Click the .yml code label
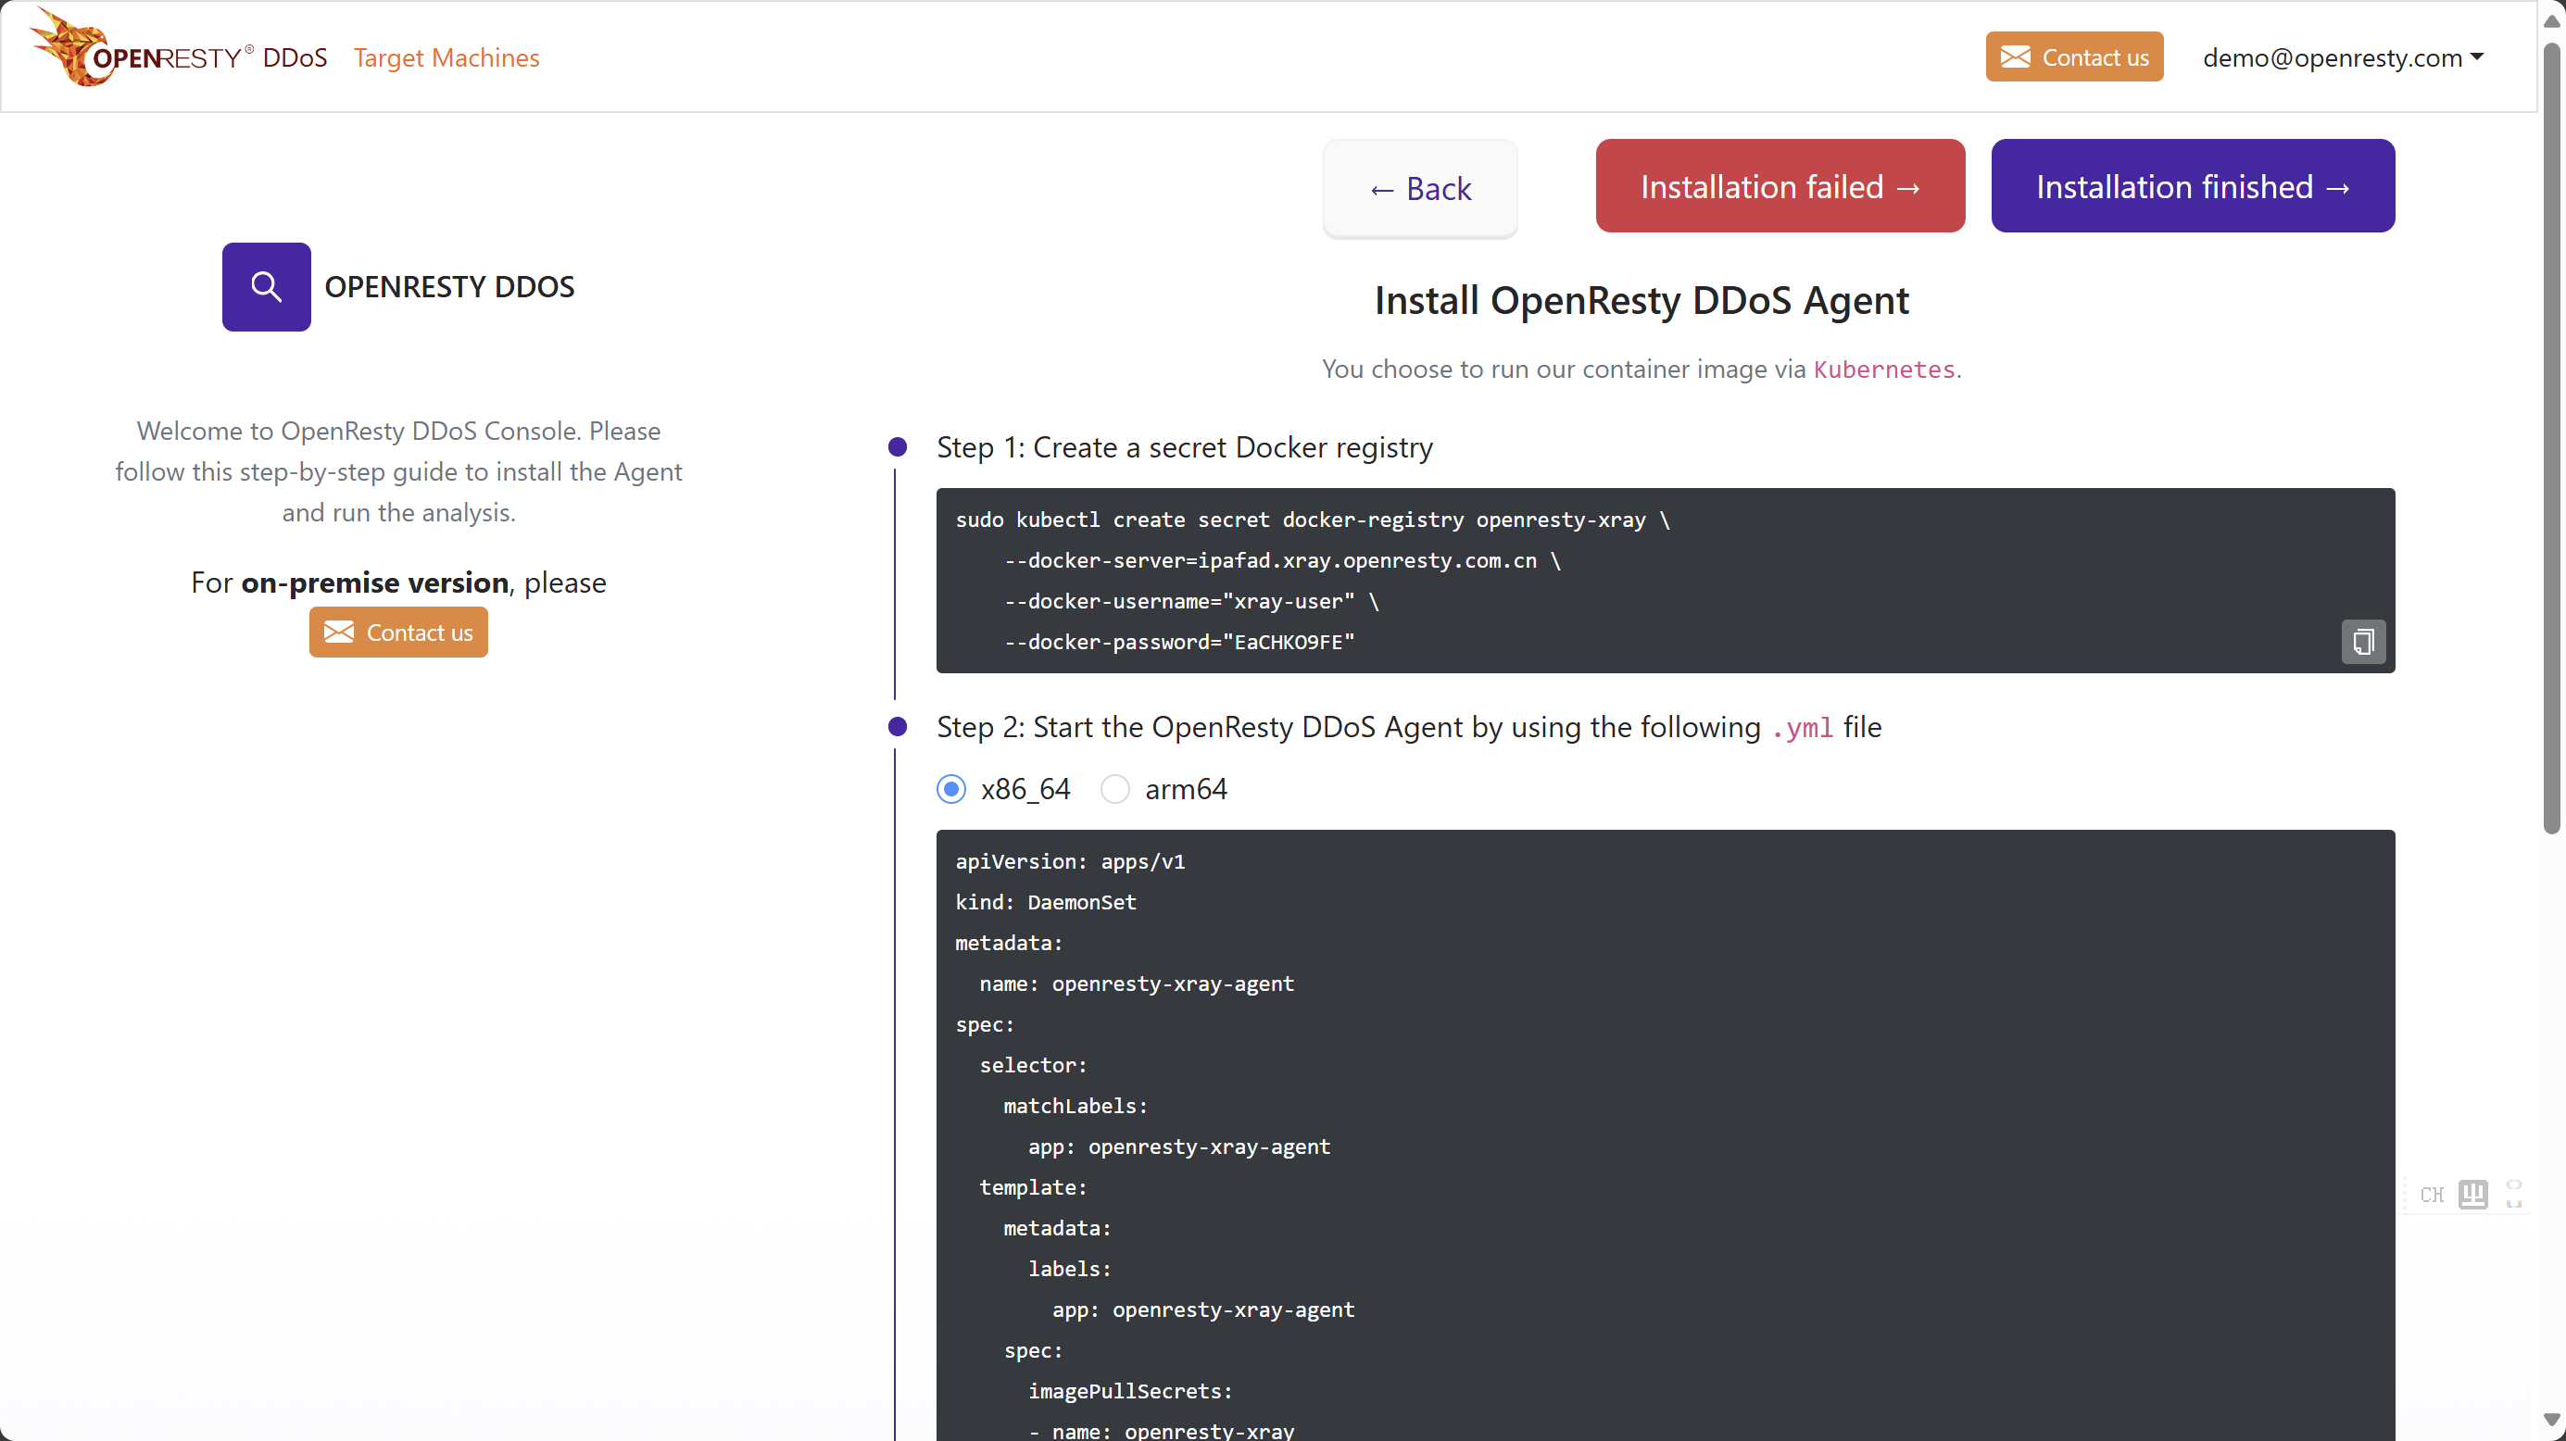 [x=1802, y=728]
